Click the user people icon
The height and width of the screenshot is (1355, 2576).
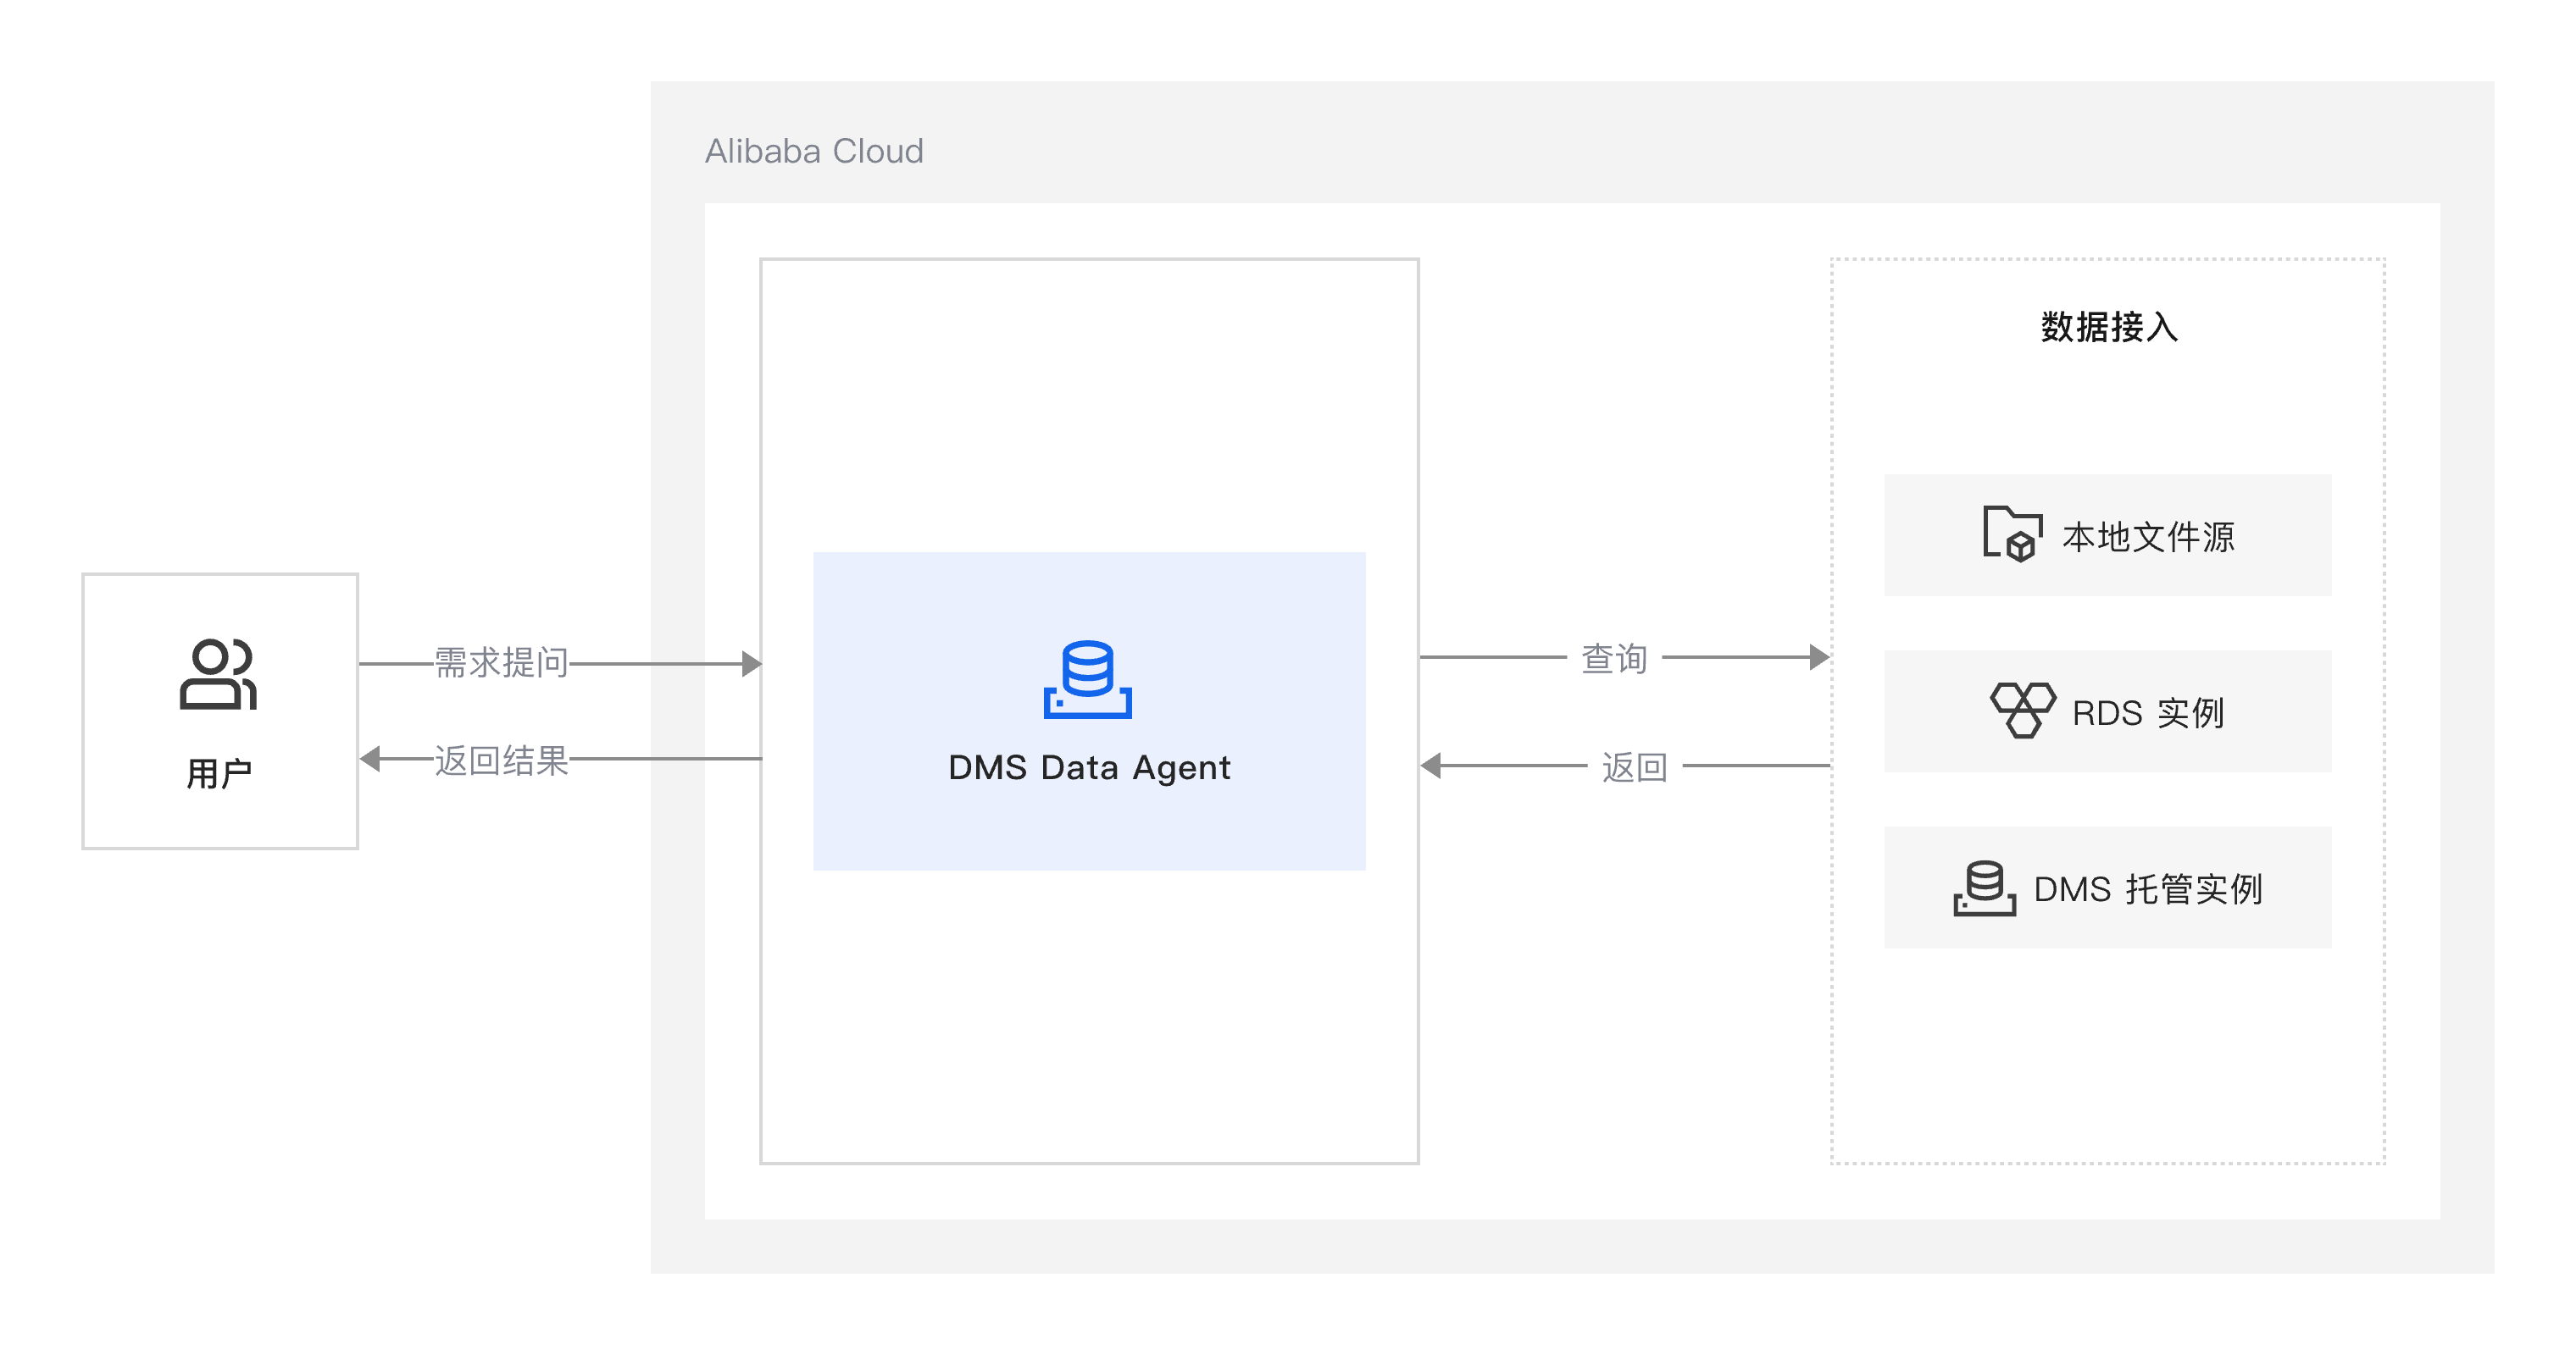click(218, 674)
